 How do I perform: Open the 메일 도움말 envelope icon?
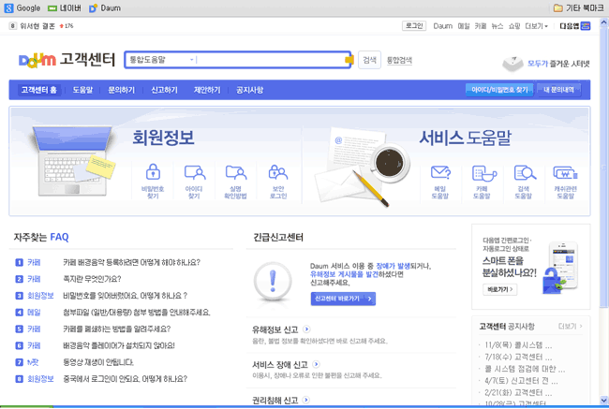(x=440, y=172)
